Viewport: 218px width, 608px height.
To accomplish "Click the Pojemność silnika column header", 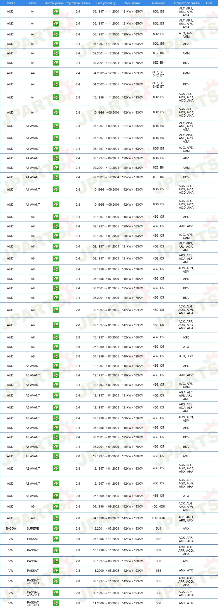I will tap(78, 3).
